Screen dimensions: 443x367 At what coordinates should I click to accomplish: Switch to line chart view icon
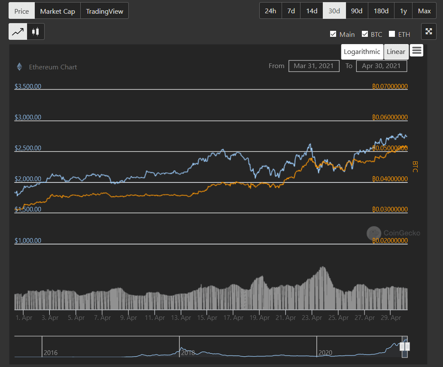coord(18,32)
